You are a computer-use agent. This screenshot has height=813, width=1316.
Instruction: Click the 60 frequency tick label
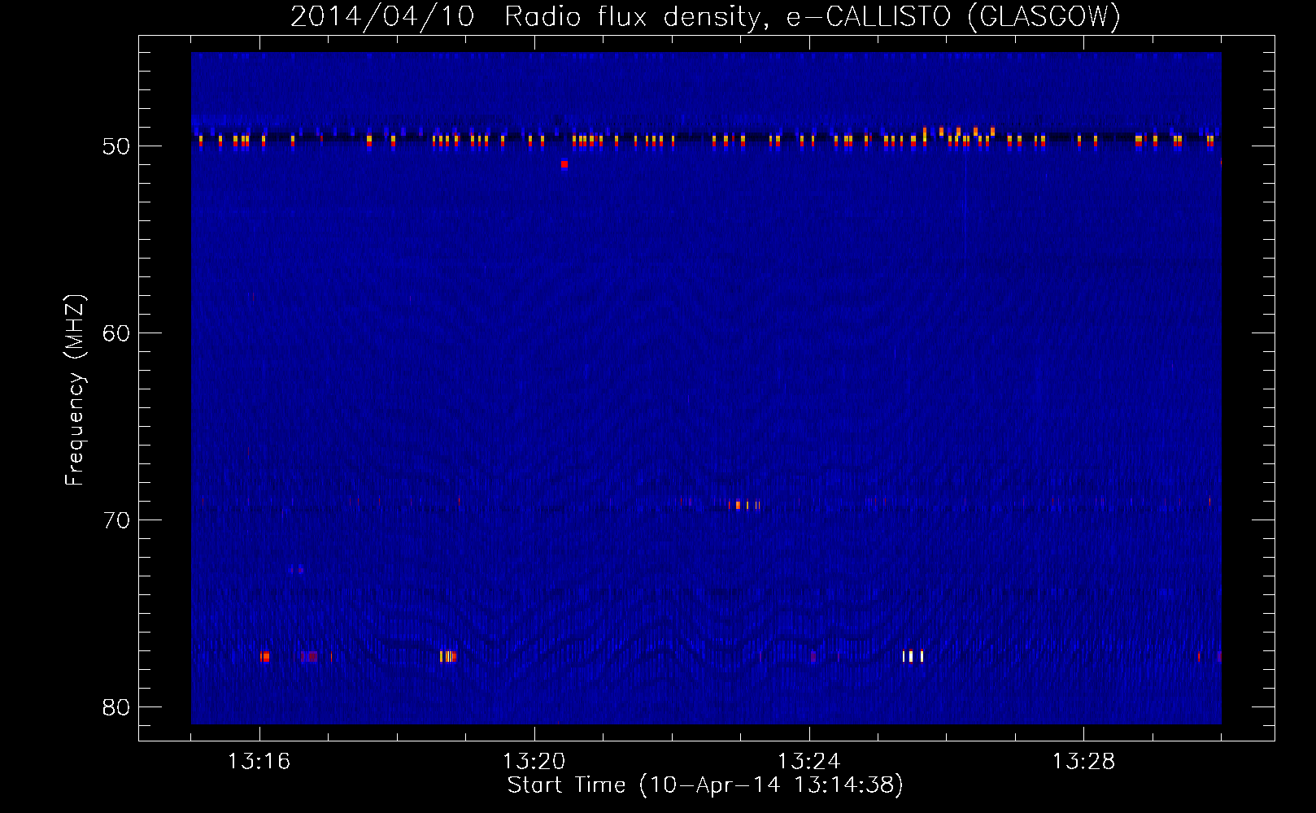pos(116,333)
